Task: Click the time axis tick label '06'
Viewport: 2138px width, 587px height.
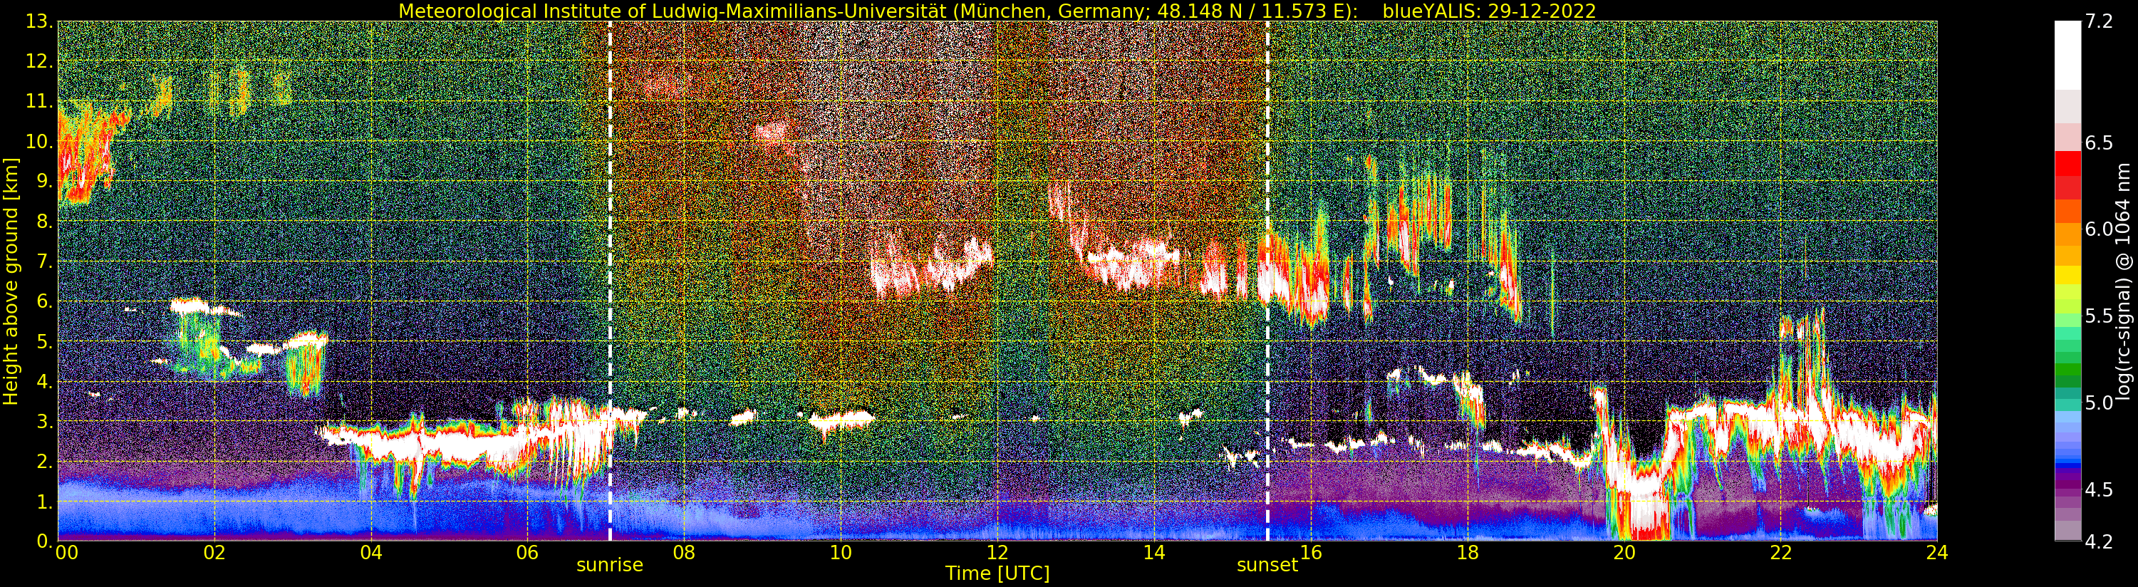Action: tap(527, 553)
